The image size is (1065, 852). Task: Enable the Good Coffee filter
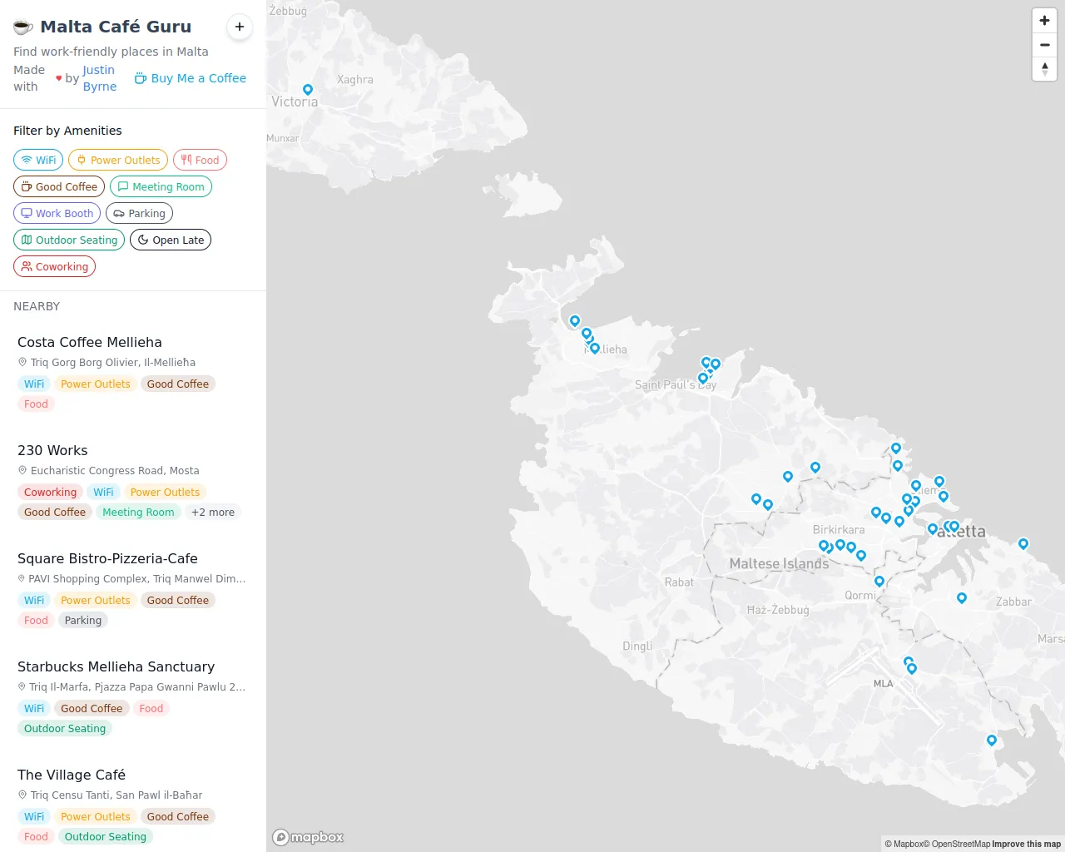[59, 186]
